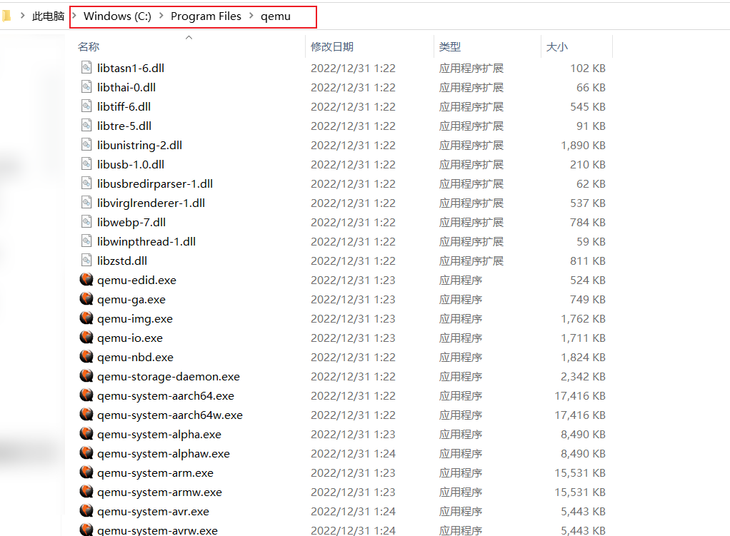Click 应用程序 type of qemu-nbd.exe row
730x536 pixels.
[x=461, y=358]
